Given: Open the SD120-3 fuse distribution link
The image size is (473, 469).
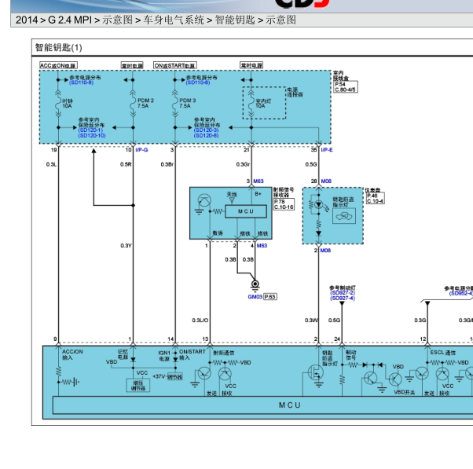Looking at the screenshot, I should [x=207, y=130].
